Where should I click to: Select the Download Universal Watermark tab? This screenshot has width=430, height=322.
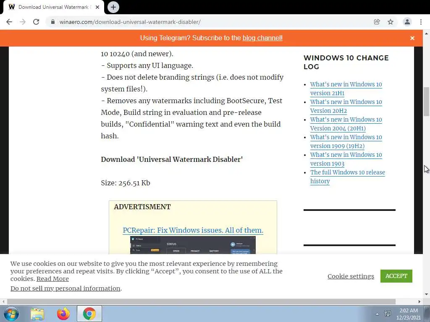coord(53,7)
